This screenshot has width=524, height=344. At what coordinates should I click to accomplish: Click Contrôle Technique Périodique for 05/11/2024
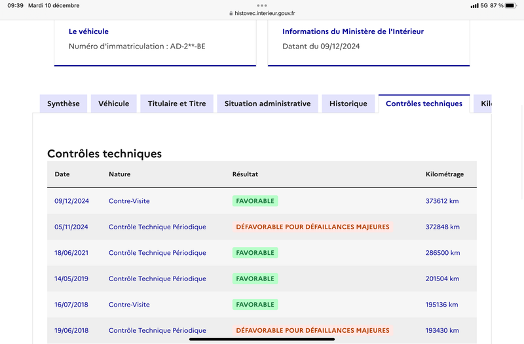coord(157,227)
